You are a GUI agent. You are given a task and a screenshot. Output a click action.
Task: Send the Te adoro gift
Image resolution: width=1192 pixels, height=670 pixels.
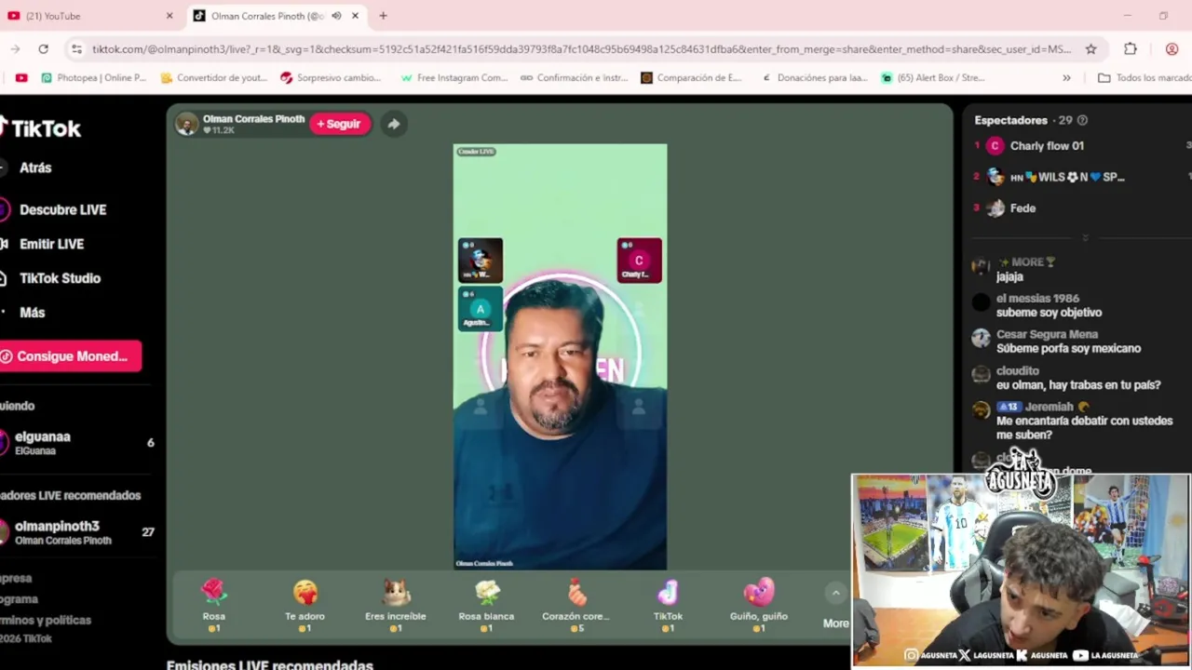(305, 604)
